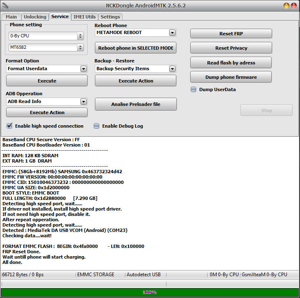Click the GsmXteaM 0-By CPU status entry
The image size is (300, 298).
(264, 275)
